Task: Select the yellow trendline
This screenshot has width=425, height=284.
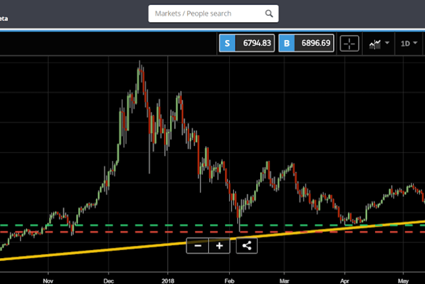Action: pos(117,245)
